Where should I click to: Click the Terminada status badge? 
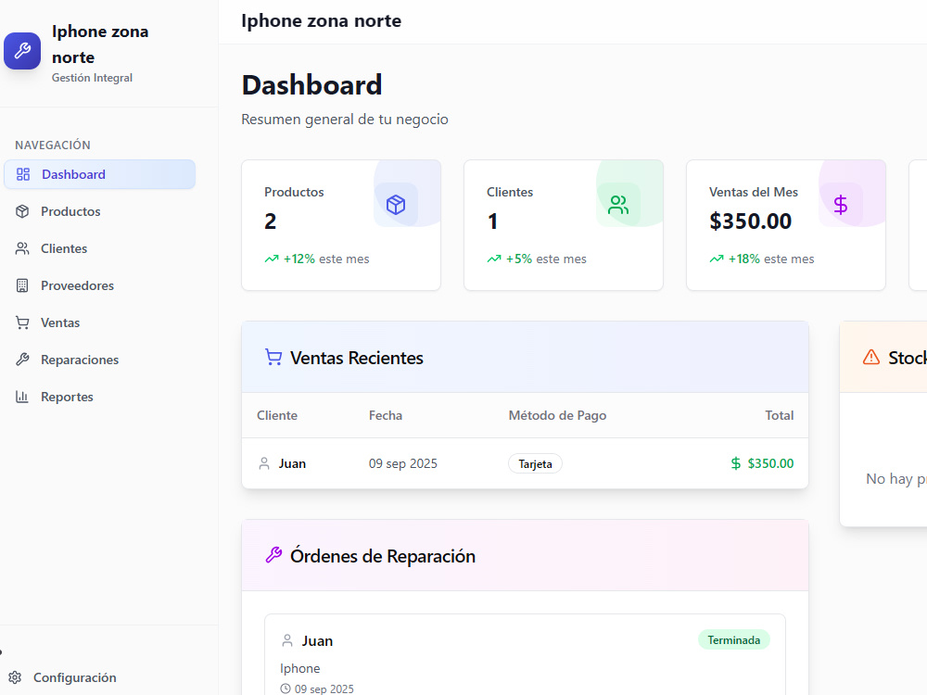[733, 640]
